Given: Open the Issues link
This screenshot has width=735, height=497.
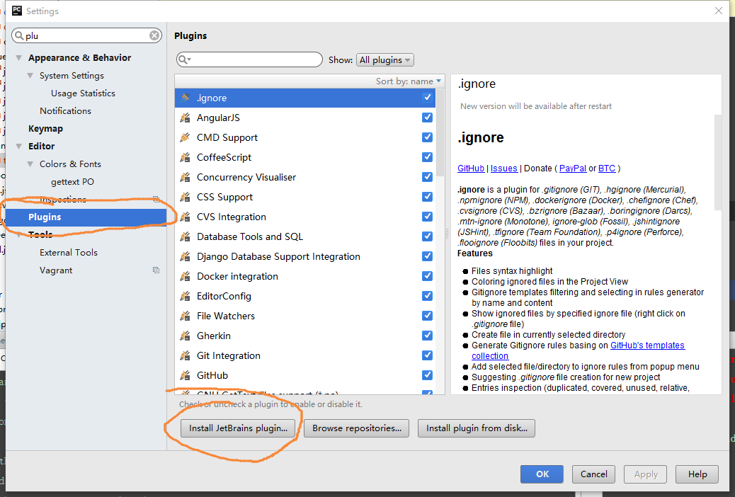Looking at the screenshot, I should [504, 168].
